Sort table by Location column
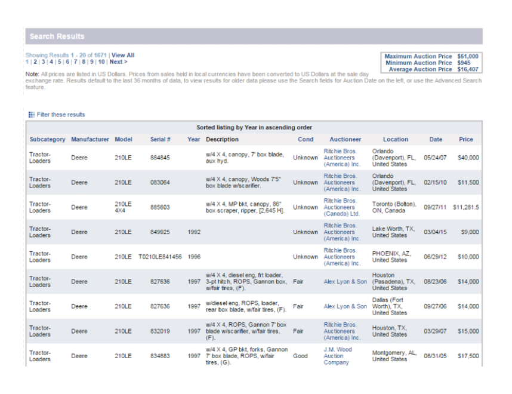The image size is (512, 394). tap(396, 140)
